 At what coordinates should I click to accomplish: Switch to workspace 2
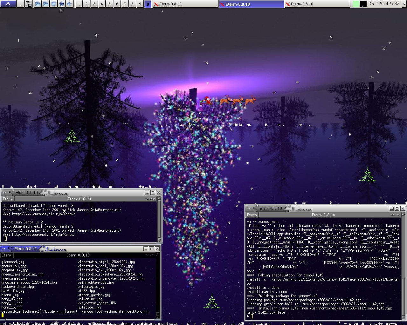[86, 4]
